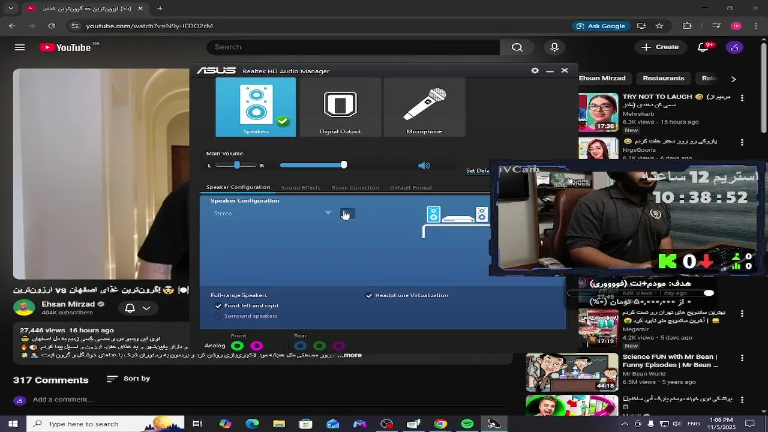
Task: Click YouTube search magnifier button
Action: click(x=517, y=47)
